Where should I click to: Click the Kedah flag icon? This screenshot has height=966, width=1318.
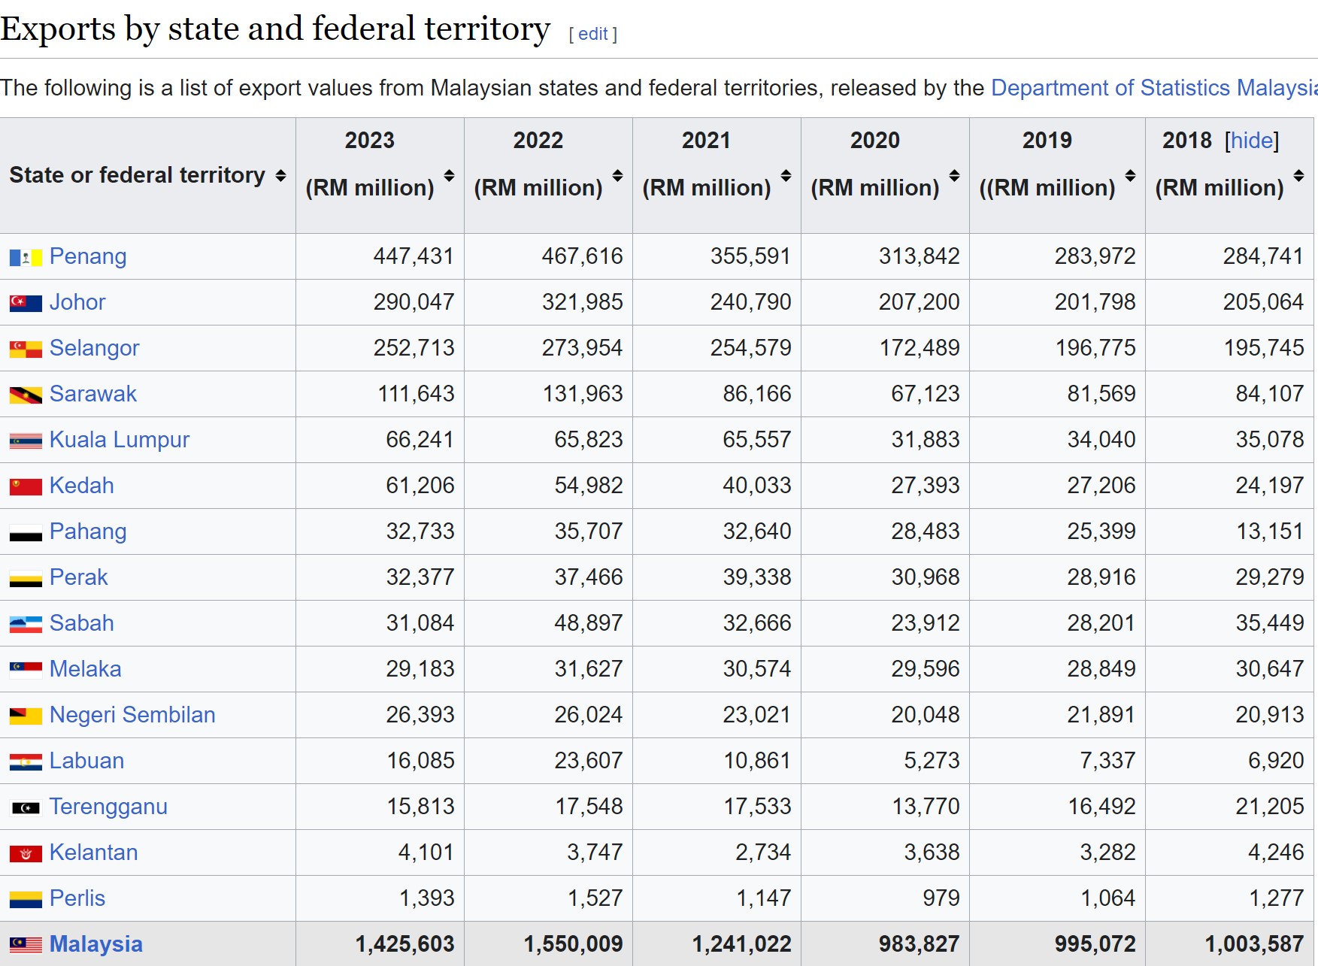[26, 486]
